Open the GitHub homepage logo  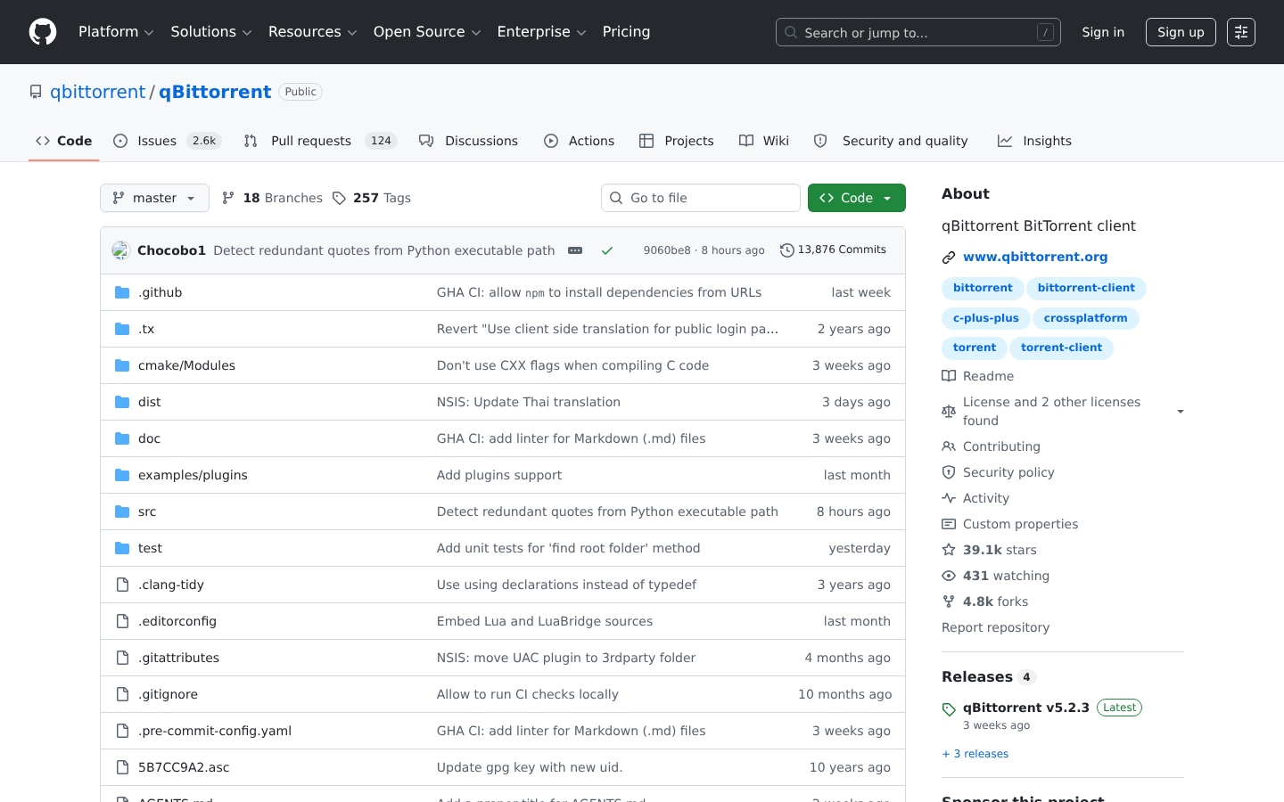(43, 32)
